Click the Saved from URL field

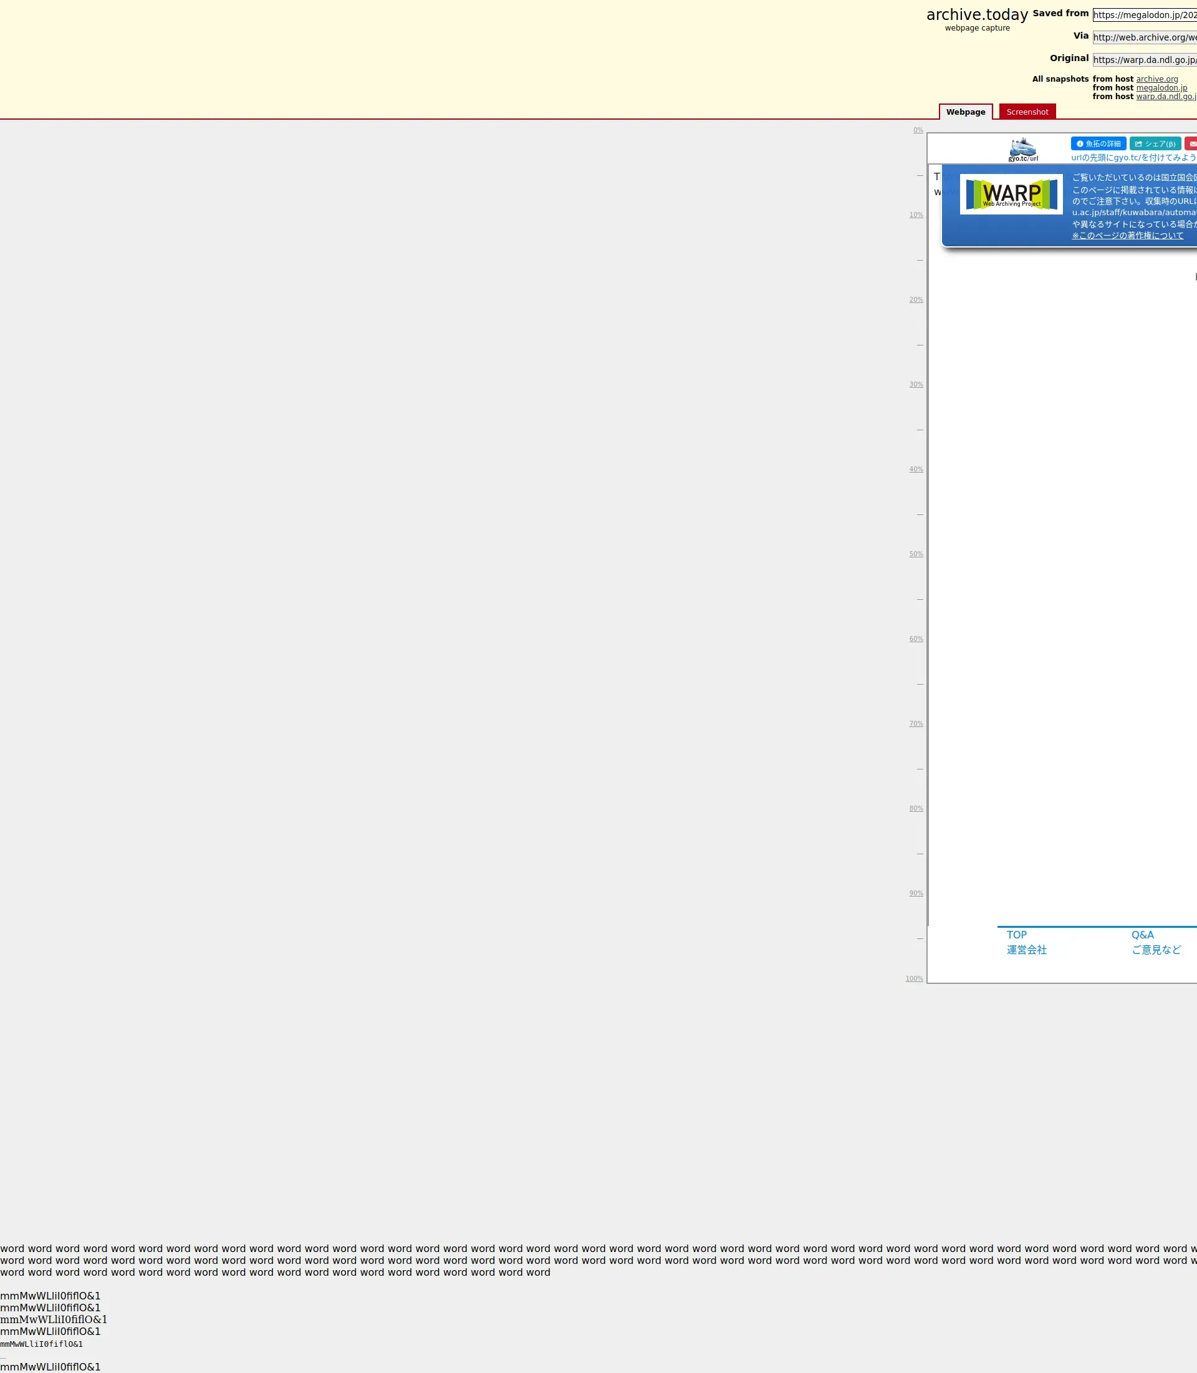pos(1144,15)
